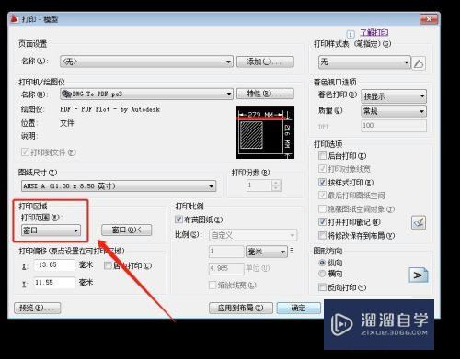The width and height of the screenshot is (460, 359).
Task: Toggle the 布满图纸 checkbox
Action: click(178, 219)
